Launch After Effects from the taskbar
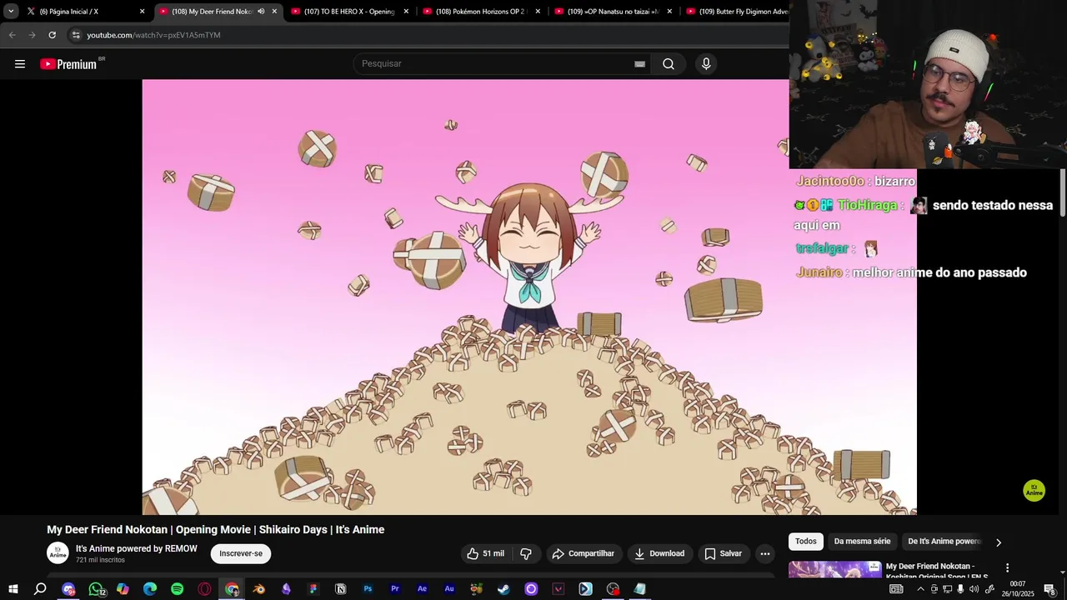Screen dimensions: 1067x600 point(423,589)
